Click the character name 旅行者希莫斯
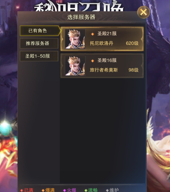 click(x=104, y=70)
